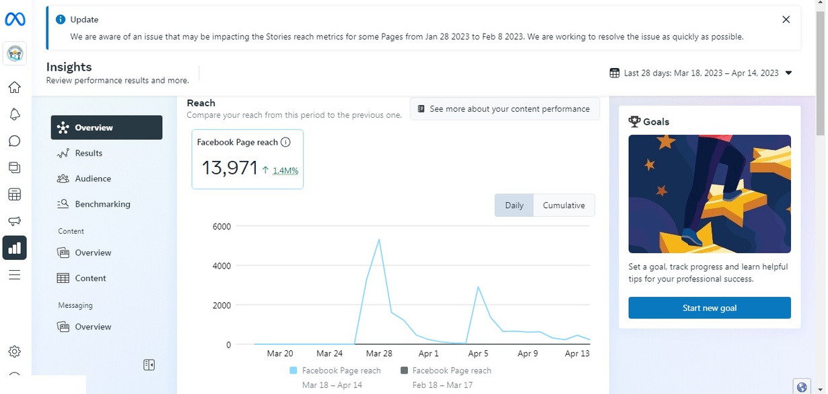Go to Benchmarking section
This screenshot has width=828, height=394.
pyautogui.click(x=102, y=204)
